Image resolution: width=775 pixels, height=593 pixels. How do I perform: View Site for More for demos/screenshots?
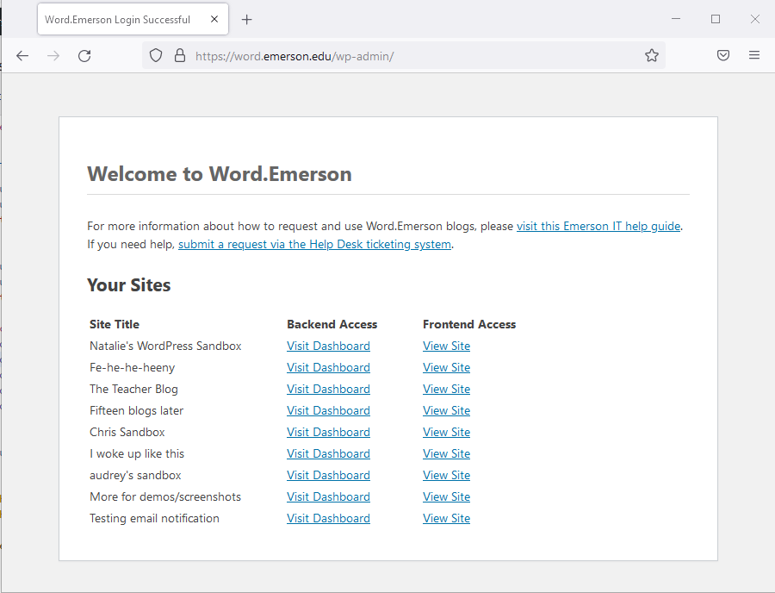tap(446, 496)
